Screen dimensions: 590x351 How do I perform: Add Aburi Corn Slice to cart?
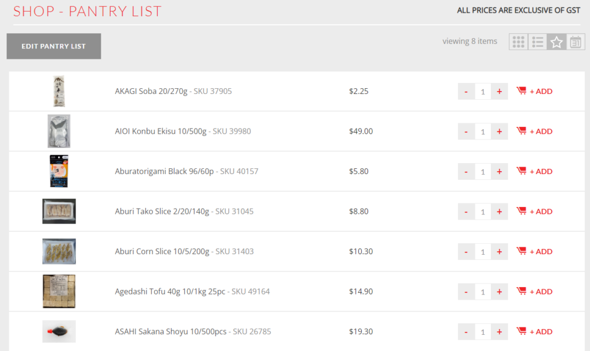pos(534,251)
